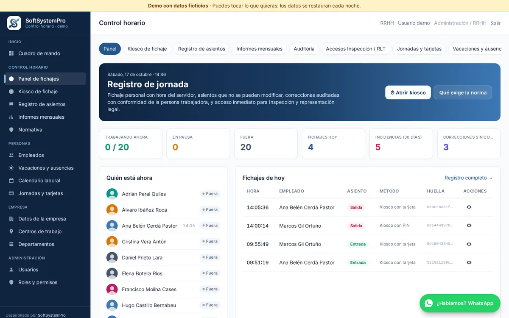Image resolution: width=509 pixels, height=318 pixels.
Task: View details of 09:55:49 Marcos Gil entry
Action: click(x=469, y=244)
